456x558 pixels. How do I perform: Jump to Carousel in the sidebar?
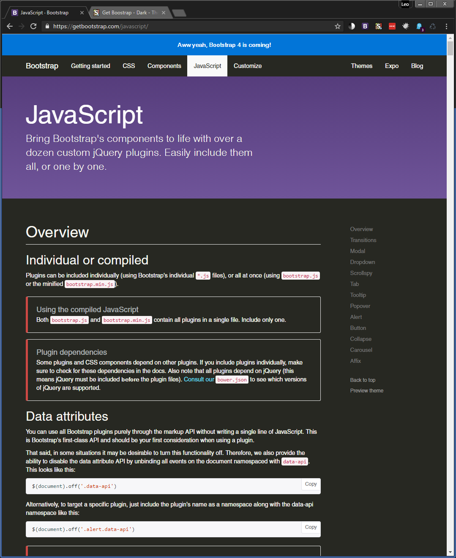point(361,350)
